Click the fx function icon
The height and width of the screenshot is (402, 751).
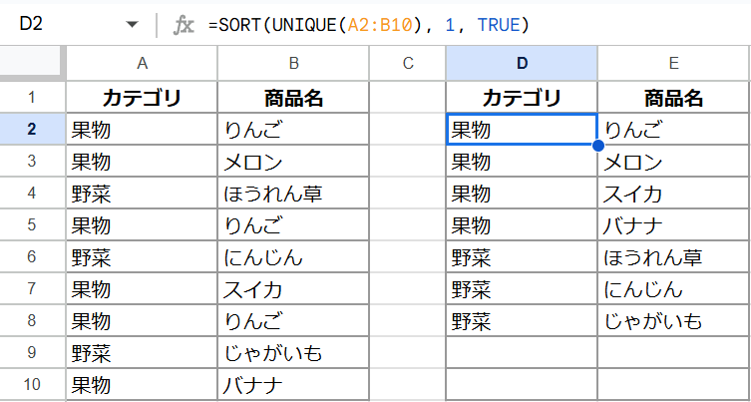tap(184, 25)
